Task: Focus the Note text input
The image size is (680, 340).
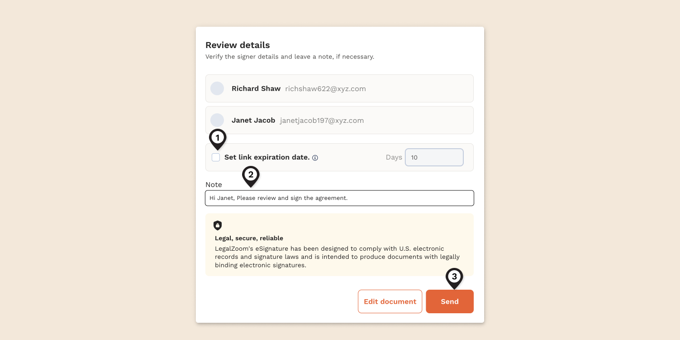Action: [339, 198]
